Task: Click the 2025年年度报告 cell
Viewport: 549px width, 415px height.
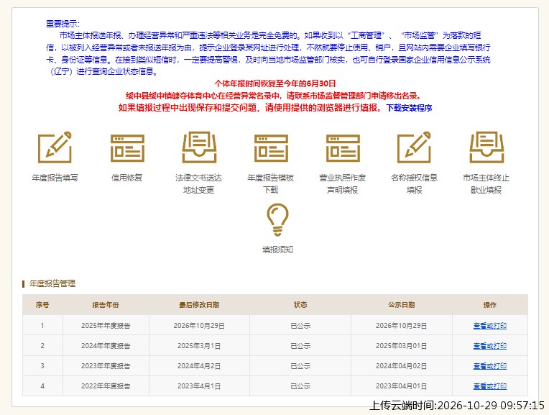Action: [x=106, y=326]
